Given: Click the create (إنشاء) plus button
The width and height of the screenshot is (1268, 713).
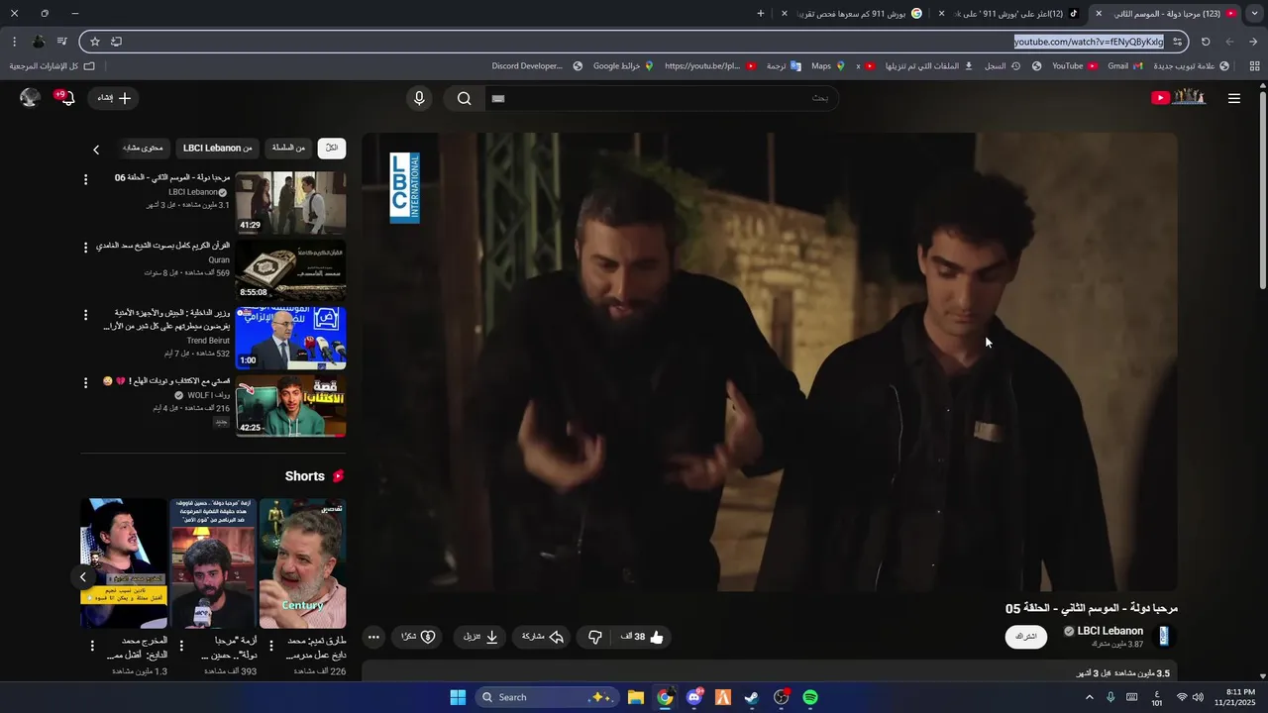Looking at the screenshot, I should [113, 98].
